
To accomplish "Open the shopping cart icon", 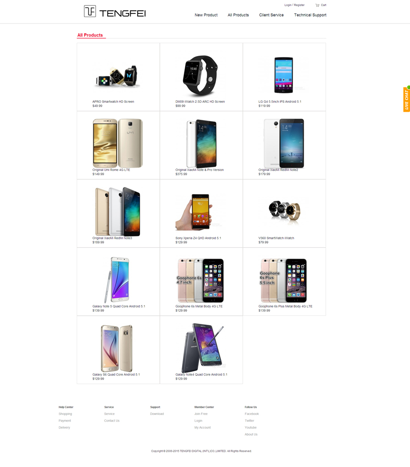I will click(x=318, y=5).
